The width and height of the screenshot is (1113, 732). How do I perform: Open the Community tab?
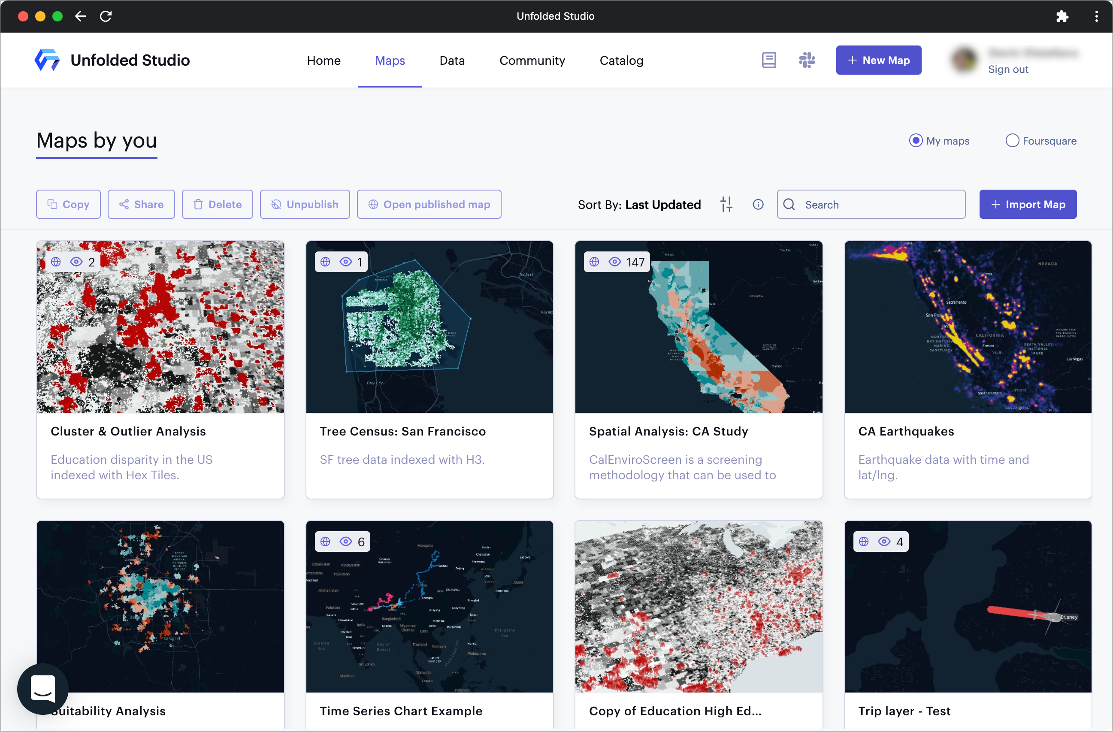[x=532, y=60]
